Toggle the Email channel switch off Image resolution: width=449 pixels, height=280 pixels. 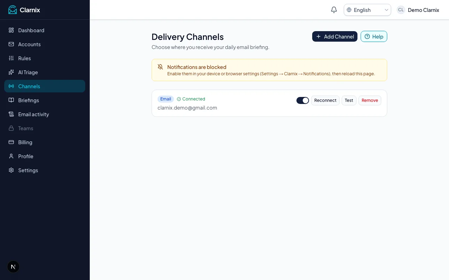pos(303,100)
